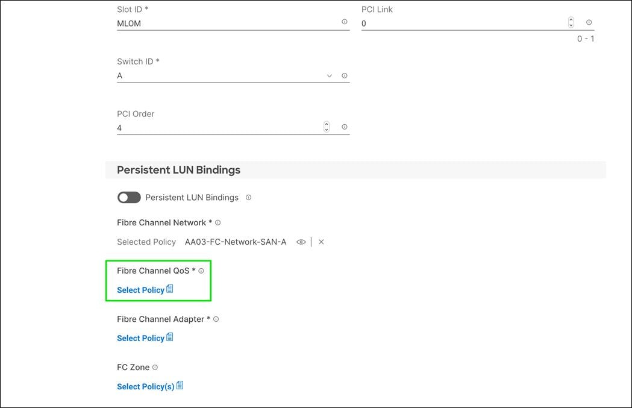Open the Slot ID info tooltip icon

pos(345,22)
